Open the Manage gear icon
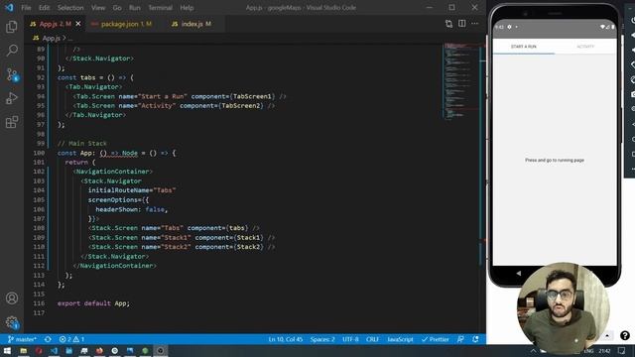Viewport: 635px width, 357px height. [12, 322]
